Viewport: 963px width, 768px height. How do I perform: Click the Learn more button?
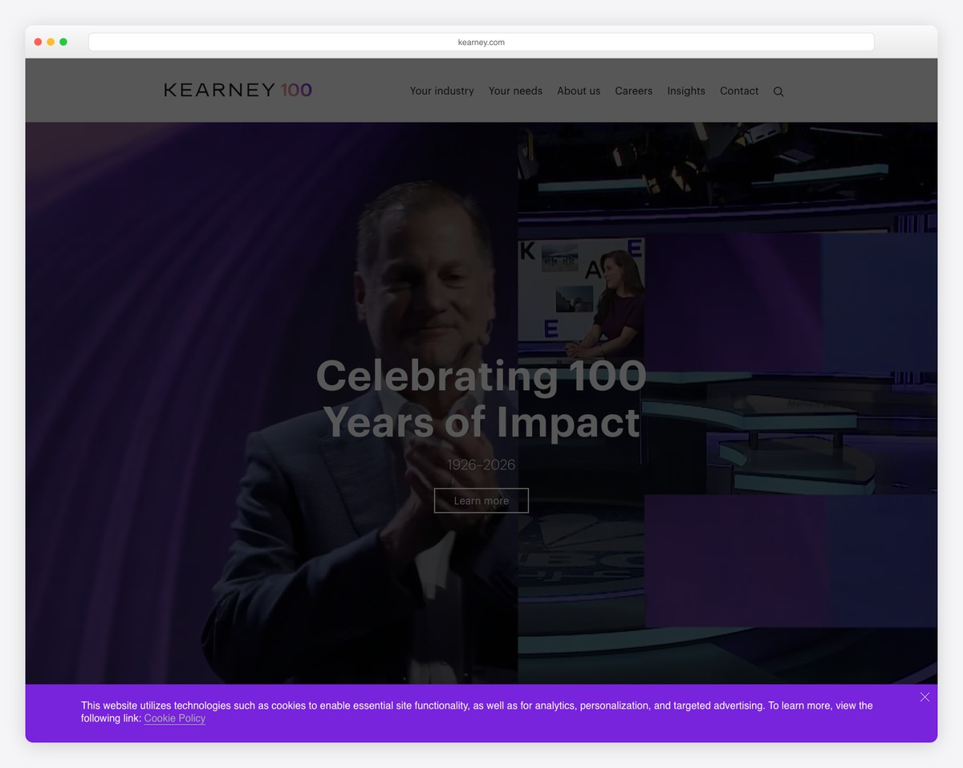(x=481, y=500)
